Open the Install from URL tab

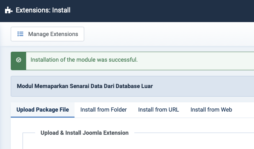tap(158, 110)
